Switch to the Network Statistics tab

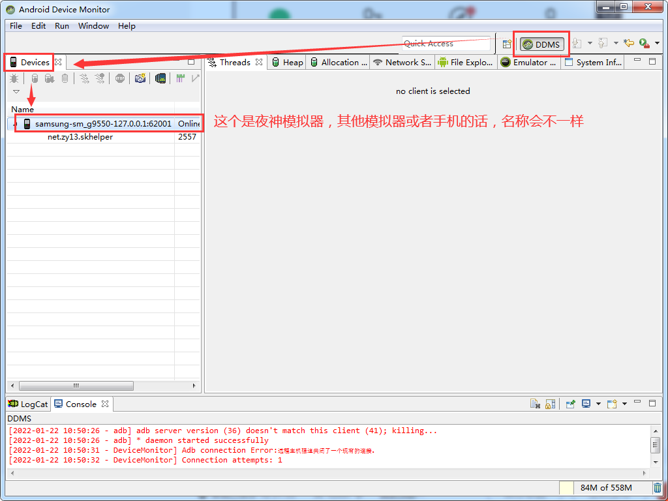pyautogui.click(x=402, y=63)
